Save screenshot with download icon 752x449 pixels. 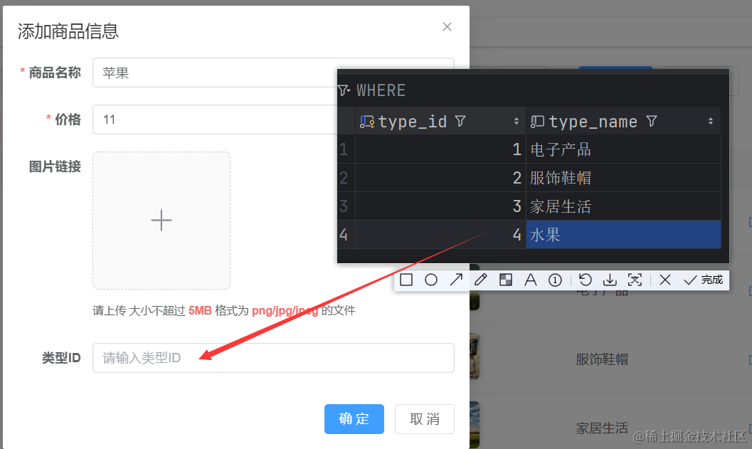pos(610,280)
